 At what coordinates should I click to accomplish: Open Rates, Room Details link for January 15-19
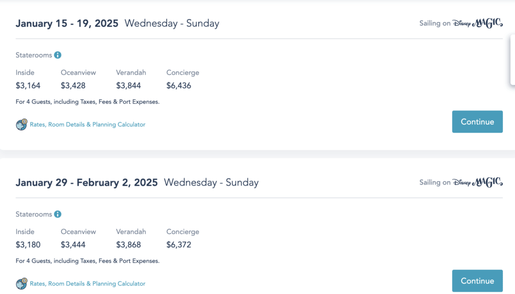(x=88, y=125)
